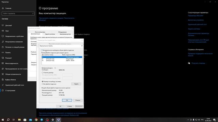This screenshot has height=122, width=218.
Task: Select drive H: Новый том row
Action: click(62, 60)
